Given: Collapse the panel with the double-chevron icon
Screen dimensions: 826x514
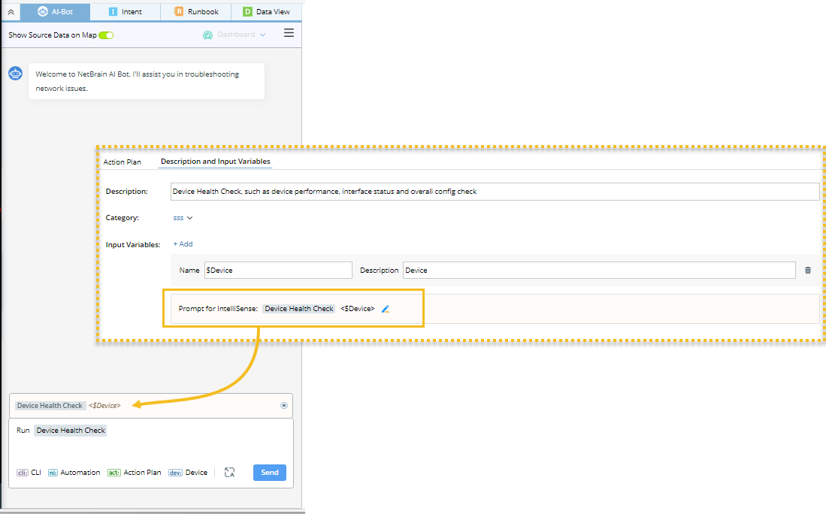Looking at the screenshot, I should 11,11.
